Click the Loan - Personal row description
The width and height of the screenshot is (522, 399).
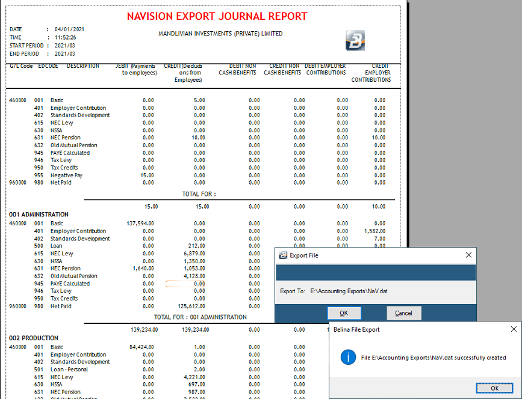tap(69, 369)
